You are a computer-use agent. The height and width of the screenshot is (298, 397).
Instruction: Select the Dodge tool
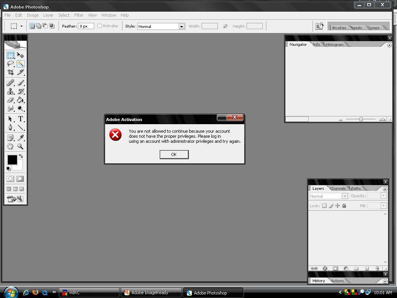point(21,109)
